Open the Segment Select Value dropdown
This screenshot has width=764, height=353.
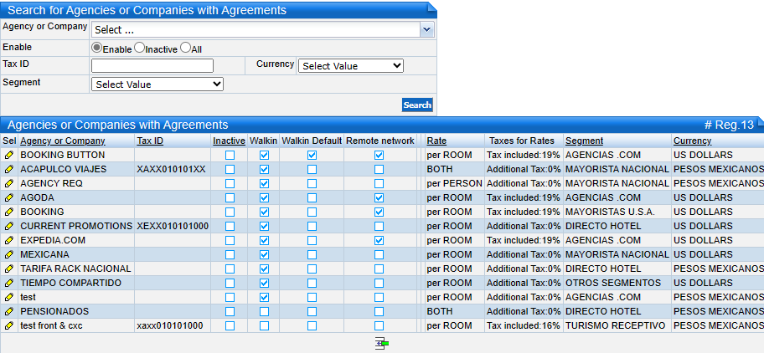tap(157, 84)
